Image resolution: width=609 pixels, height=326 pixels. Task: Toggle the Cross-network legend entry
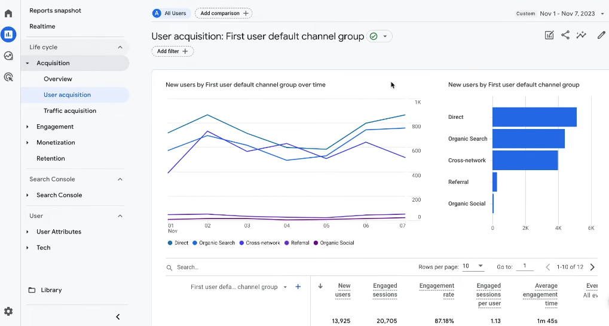coord(260,243)
